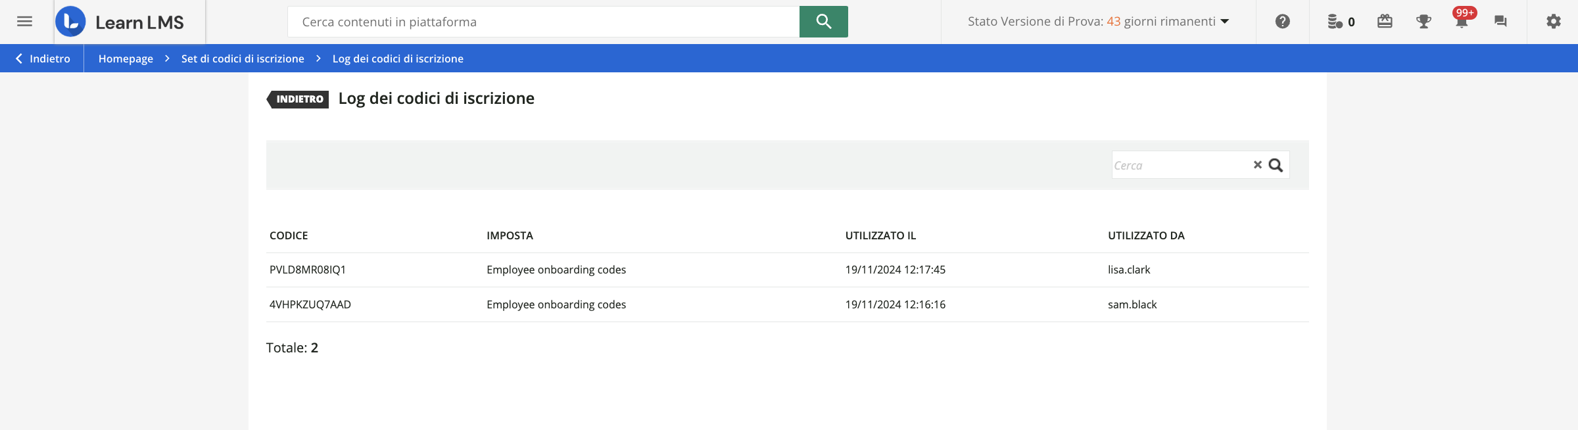Open Set di codici di iscrizione breadcrumb
The width and height of the screenshot is (1578, 430).
tap(243, 59)
